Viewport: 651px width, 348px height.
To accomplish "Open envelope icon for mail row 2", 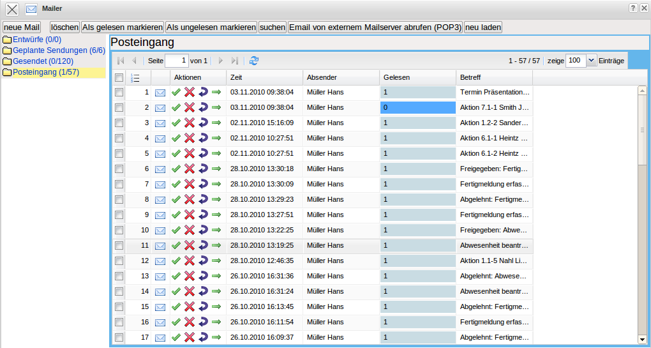I will pyautogui.click(x=160, y=108).
